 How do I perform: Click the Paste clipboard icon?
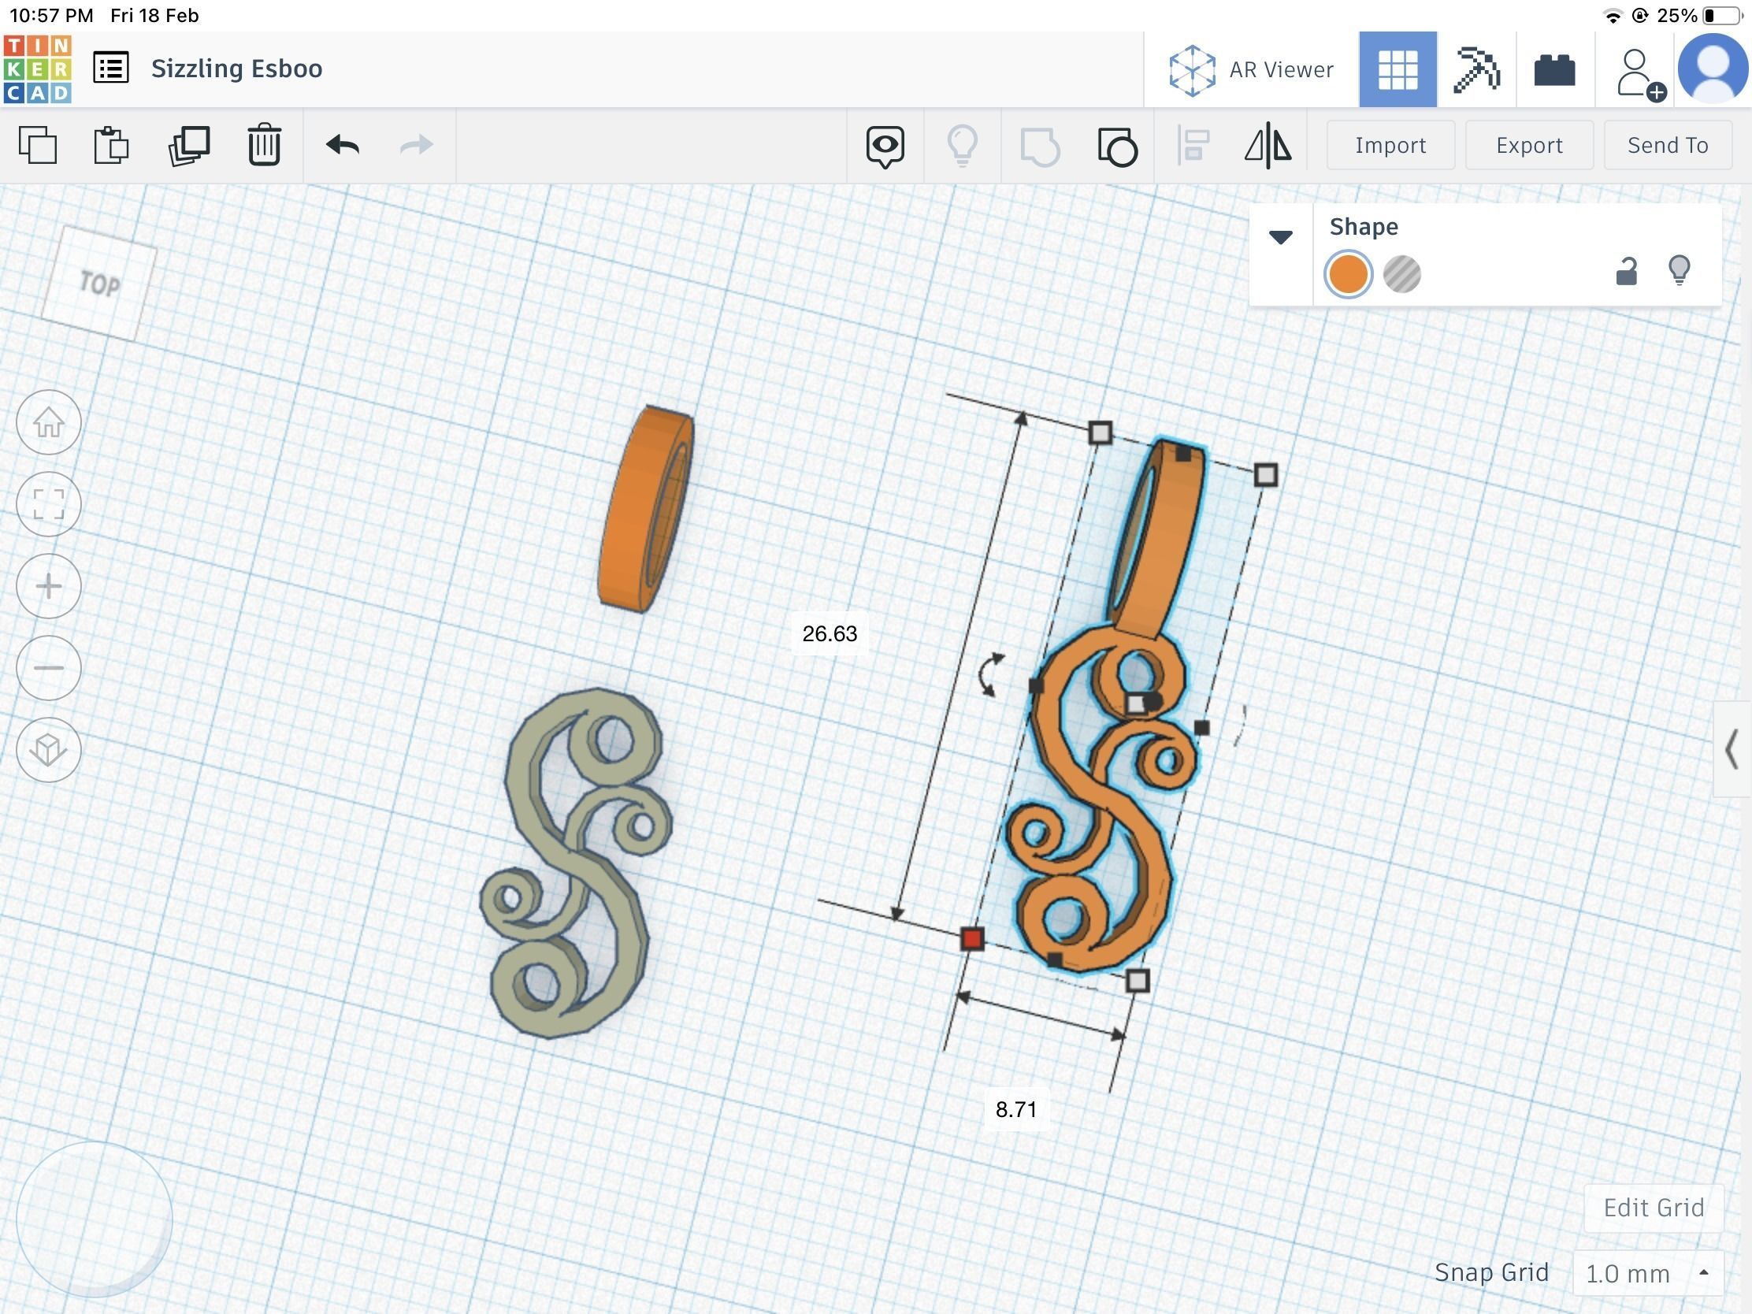(x=111, y=145)
